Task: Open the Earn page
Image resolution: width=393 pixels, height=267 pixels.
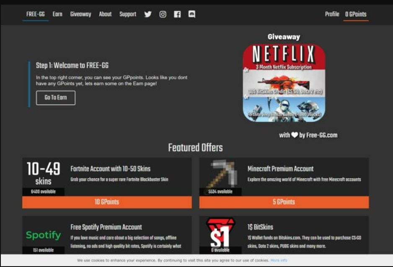Action: 57,14
